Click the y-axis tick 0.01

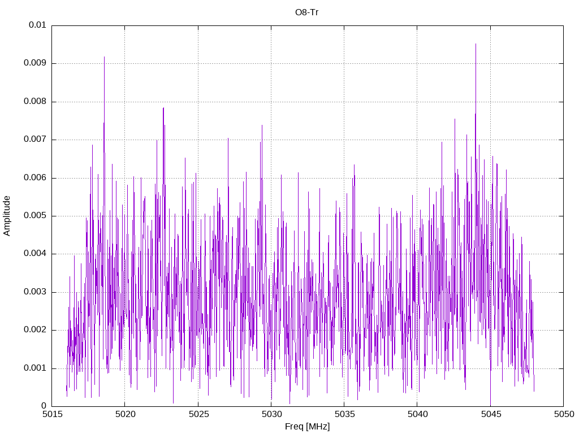[38, 25]
